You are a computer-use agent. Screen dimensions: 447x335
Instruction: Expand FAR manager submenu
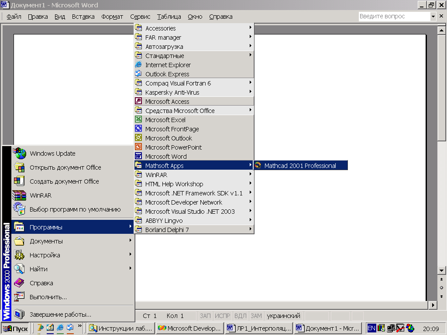pos(194,38)
